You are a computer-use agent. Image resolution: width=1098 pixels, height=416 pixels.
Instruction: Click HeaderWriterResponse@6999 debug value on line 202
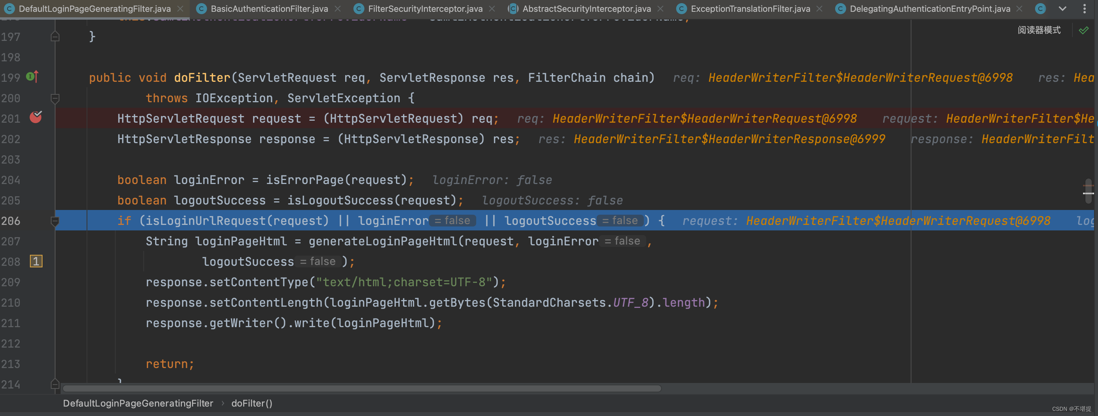[x=729, y=139]
